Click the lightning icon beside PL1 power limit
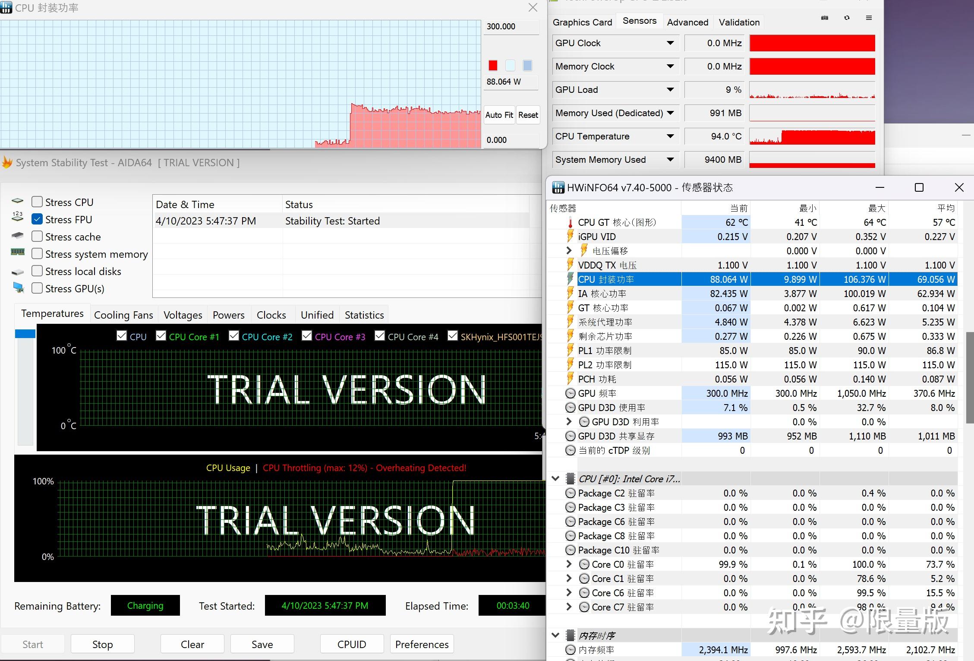This screenshot has height=661, width=974. (570, 351)
